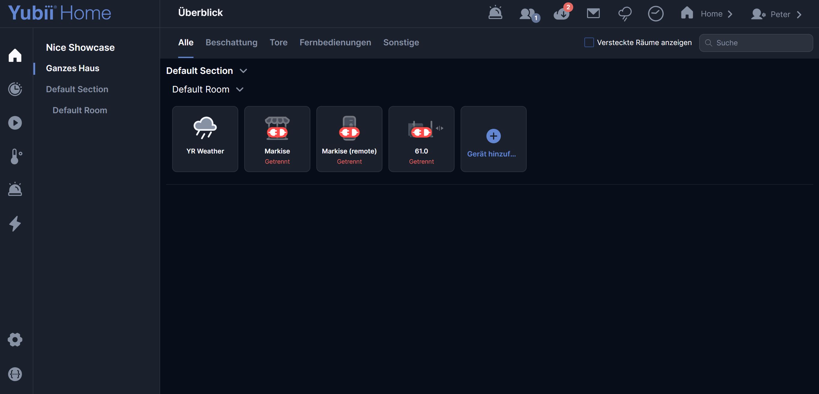Viewport: 819px width, 394px height.
Task: Click the weather cloud icon in header
Action: point(624,14)
